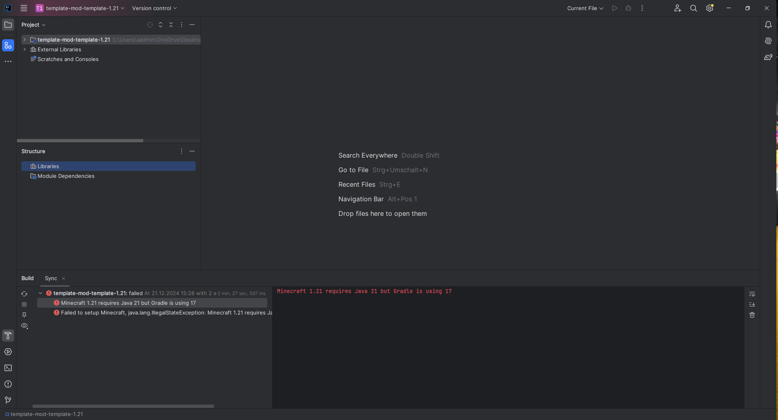
Task: Expand the template-mod-template-1.21 project node
Action: tap(24, 40)
